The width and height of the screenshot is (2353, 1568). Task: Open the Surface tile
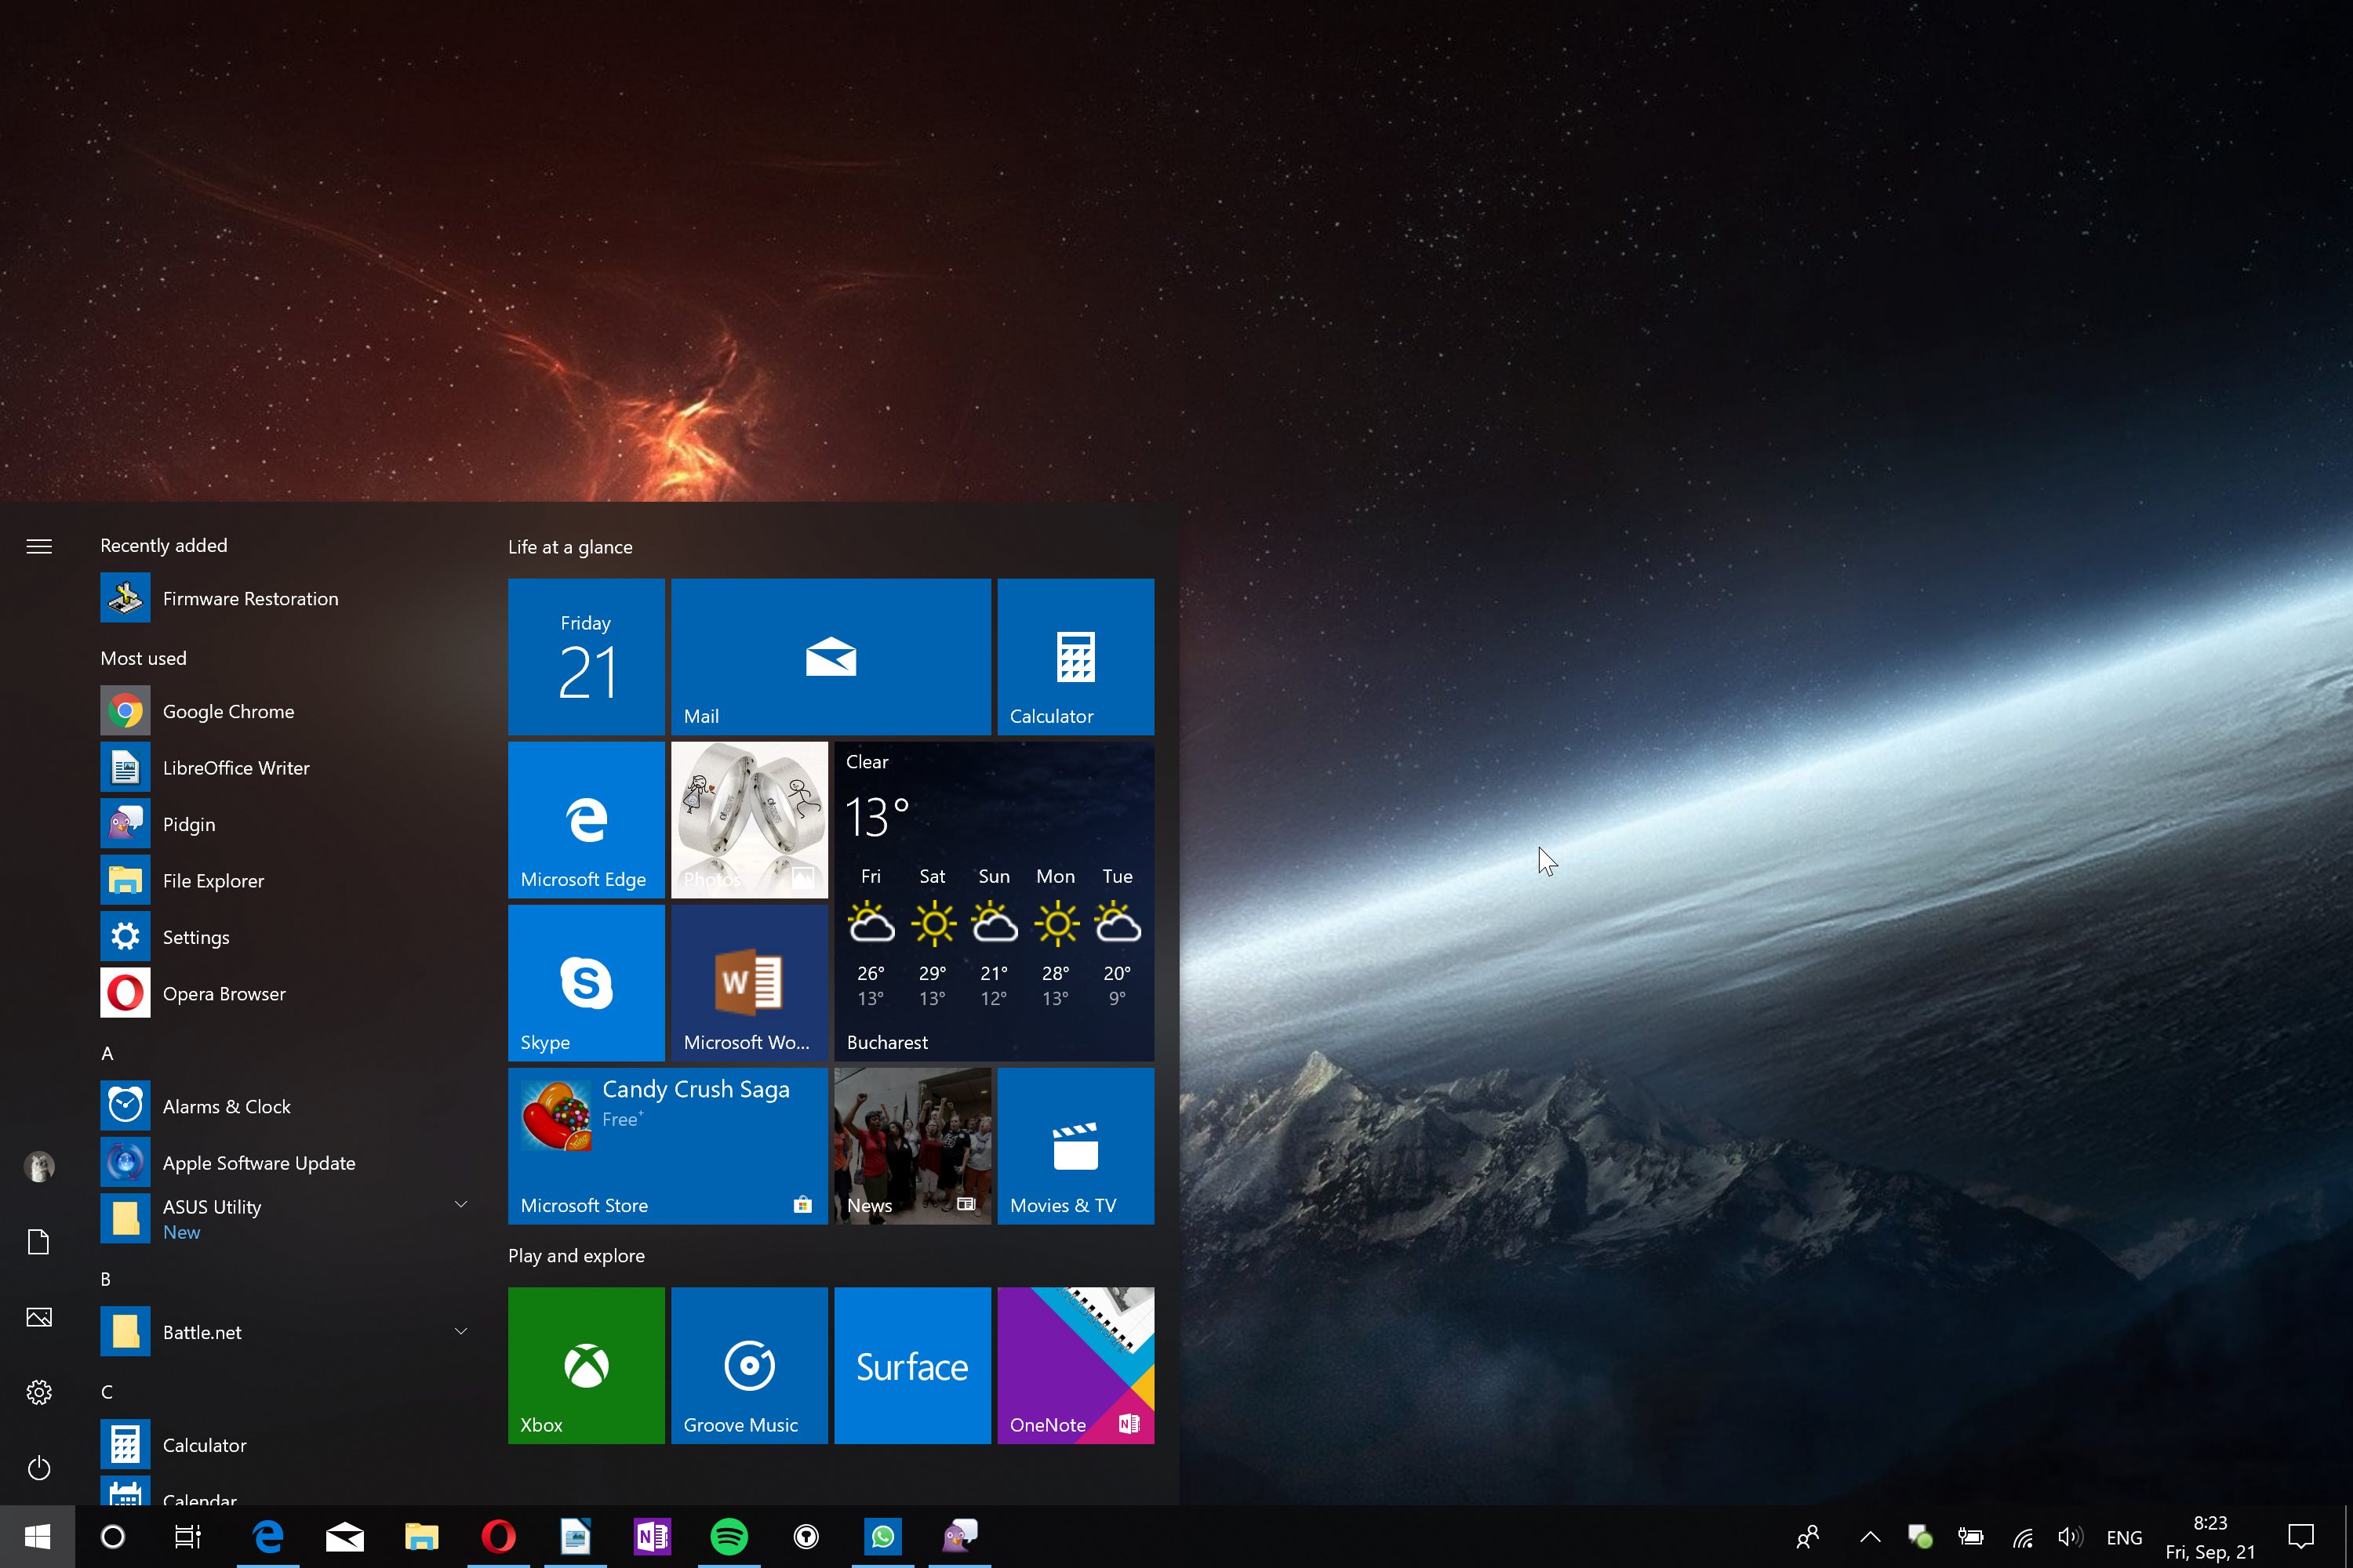912,1365
